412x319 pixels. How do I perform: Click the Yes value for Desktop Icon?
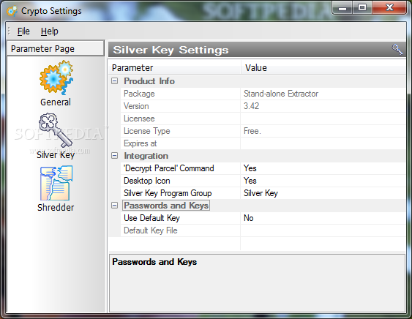pos(250,181)
